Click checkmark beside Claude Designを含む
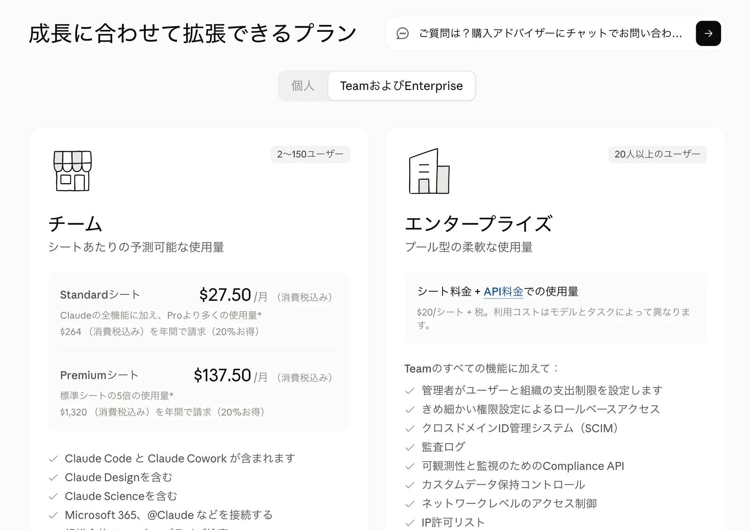The image size is (750, 530). pos(53,478)
